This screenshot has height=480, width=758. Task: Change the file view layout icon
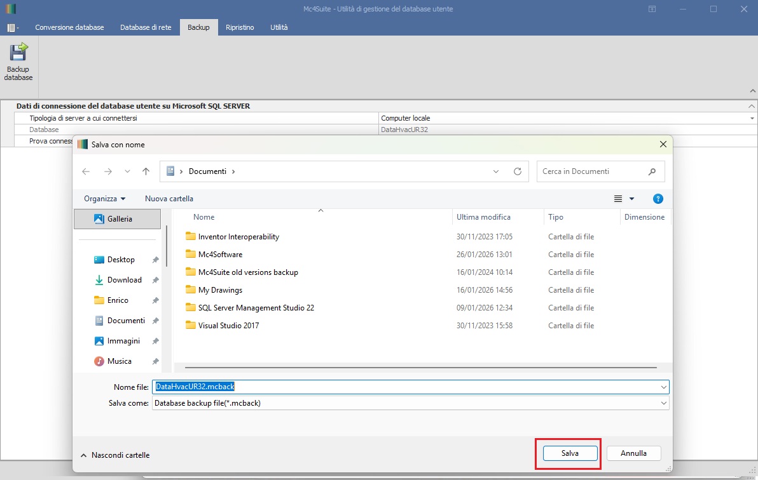618,199
